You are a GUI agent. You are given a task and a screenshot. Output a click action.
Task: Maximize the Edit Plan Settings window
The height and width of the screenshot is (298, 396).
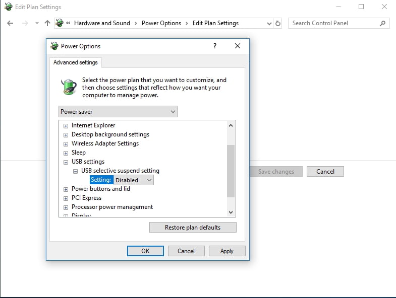[x=361, y=7]
